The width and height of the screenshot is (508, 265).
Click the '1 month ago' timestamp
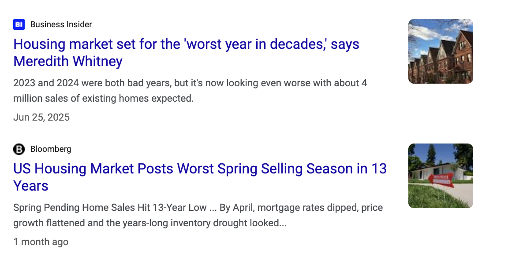coord(41,242)
